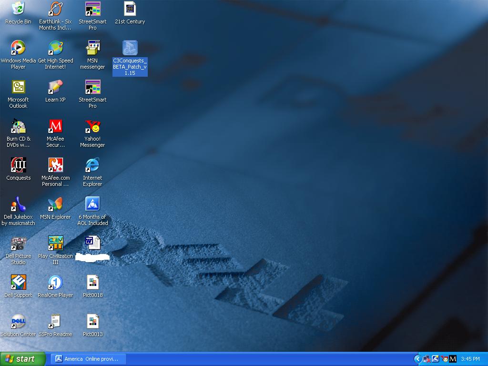Click the Yahoo! Messenger tray icon
The height and width of the screenshot is (366, 488).
444,359
